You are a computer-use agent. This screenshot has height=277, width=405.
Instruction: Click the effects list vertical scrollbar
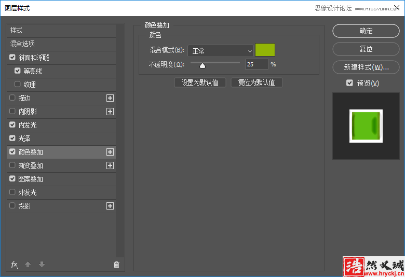(120, 141)
